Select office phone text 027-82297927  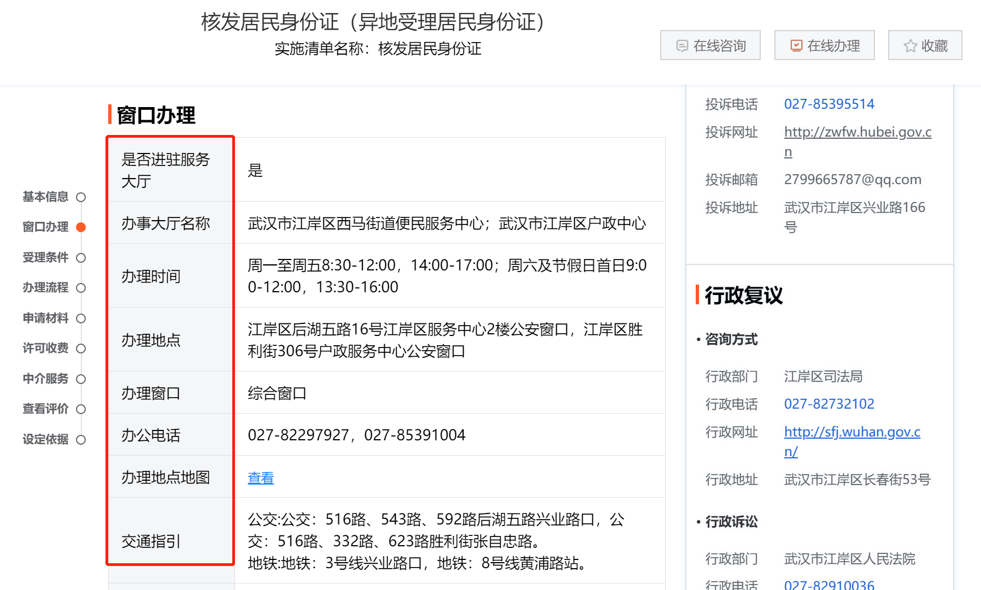(298, 435)
